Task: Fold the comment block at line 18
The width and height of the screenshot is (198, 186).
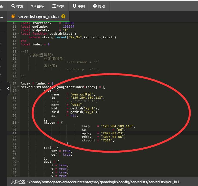Action: coord(18,51)
